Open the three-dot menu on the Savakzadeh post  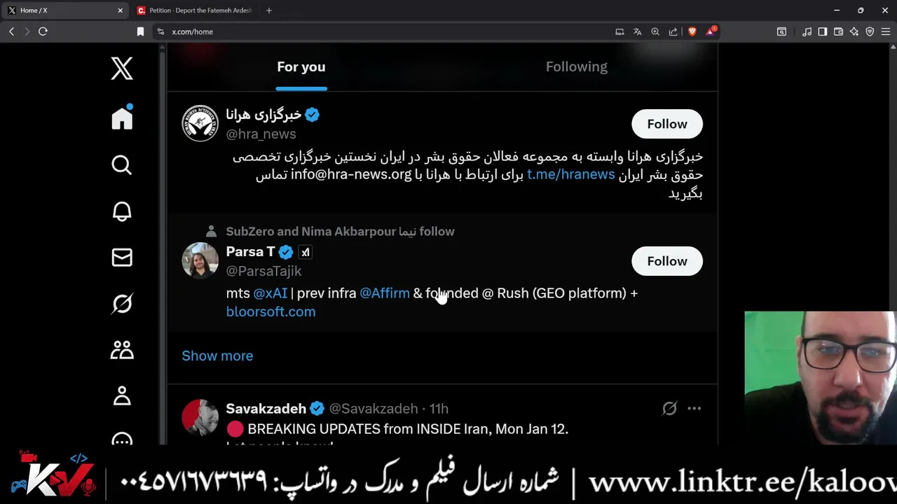click(x=694, y=408)
